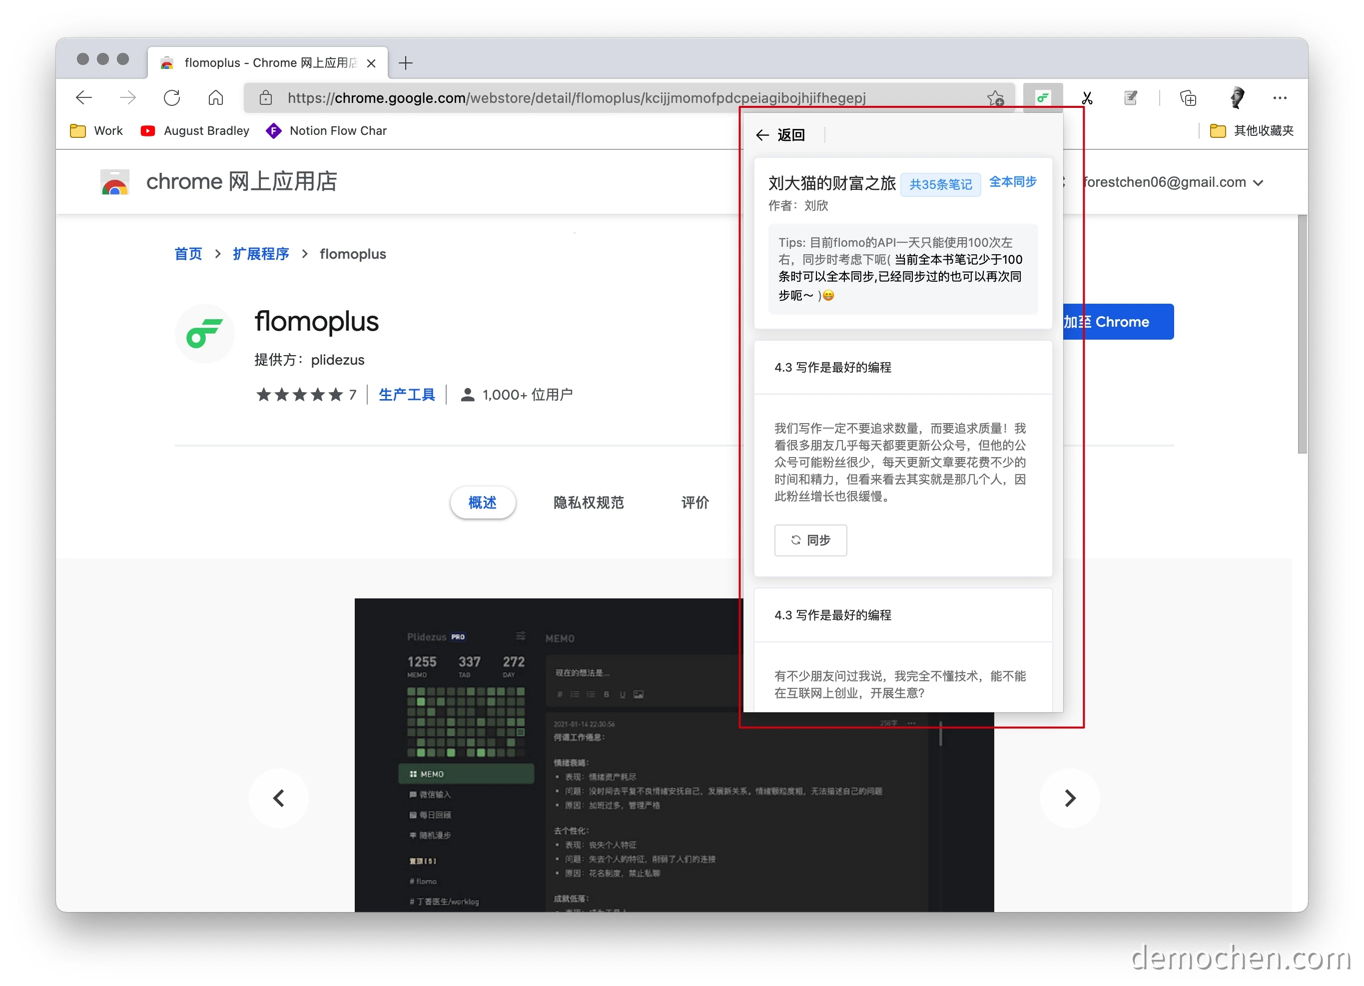1364x986 pixels.
Task: Click the 作者:刘欣 author line
Action: pos(798,206)
